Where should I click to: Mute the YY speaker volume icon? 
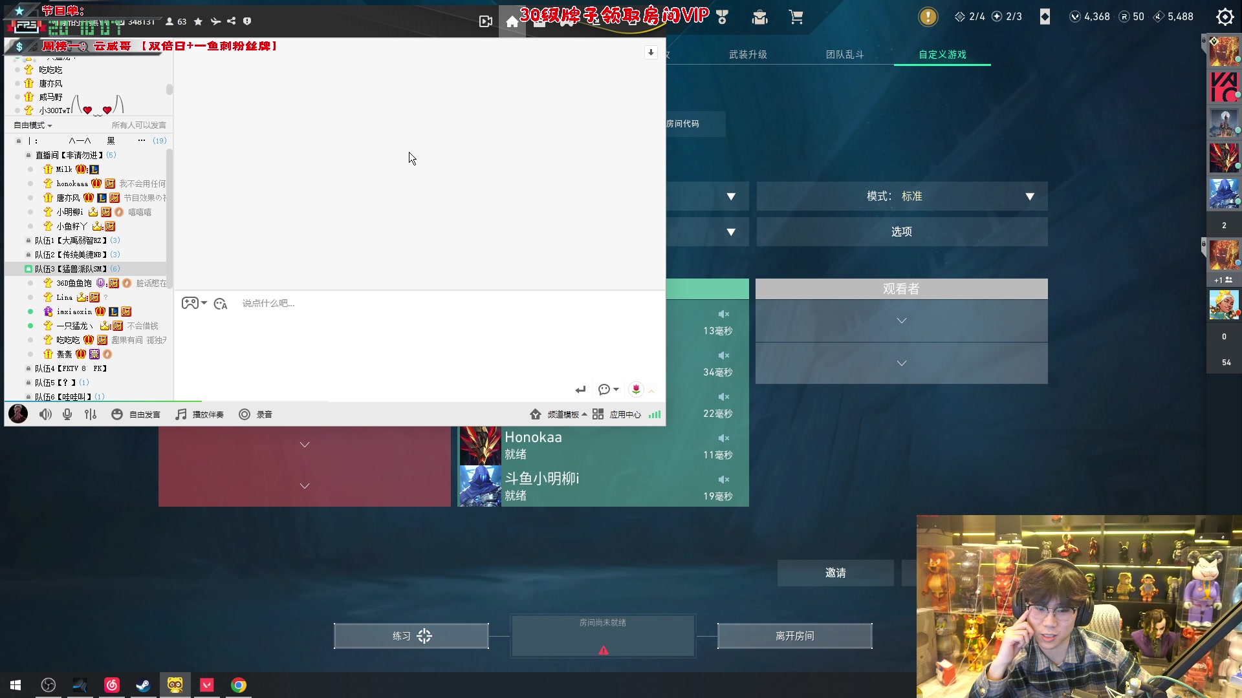tap(45, 414)
